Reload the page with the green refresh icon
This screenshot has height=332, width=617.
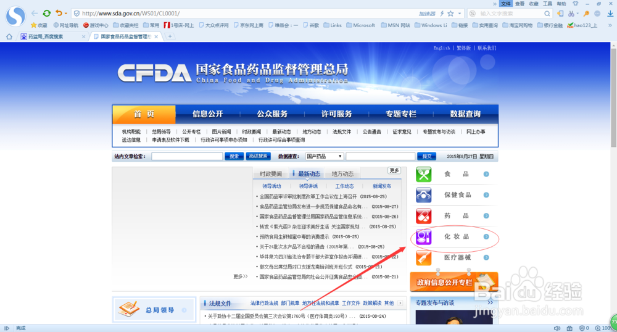click(x=47, y=14)
